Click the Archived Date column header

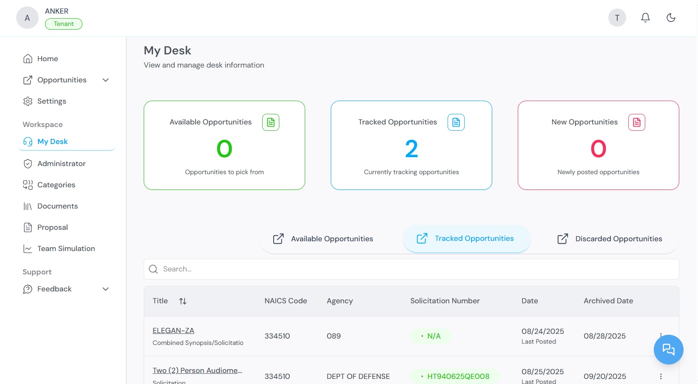[608, 301]
